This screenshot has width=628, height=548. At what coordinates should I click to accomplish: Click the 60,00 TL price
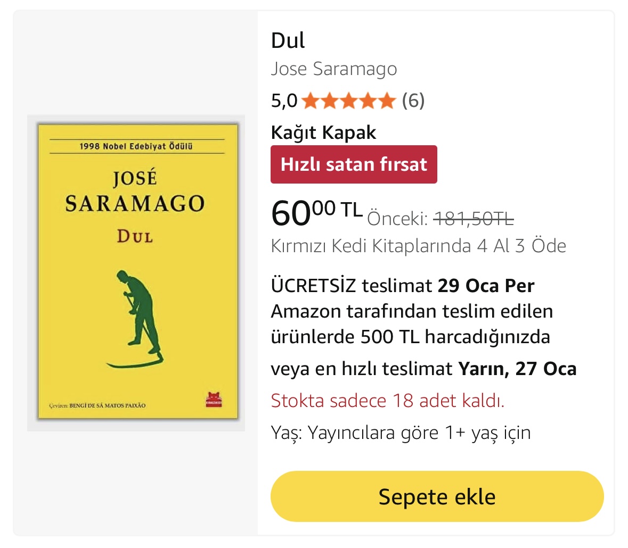click(317, 213)
